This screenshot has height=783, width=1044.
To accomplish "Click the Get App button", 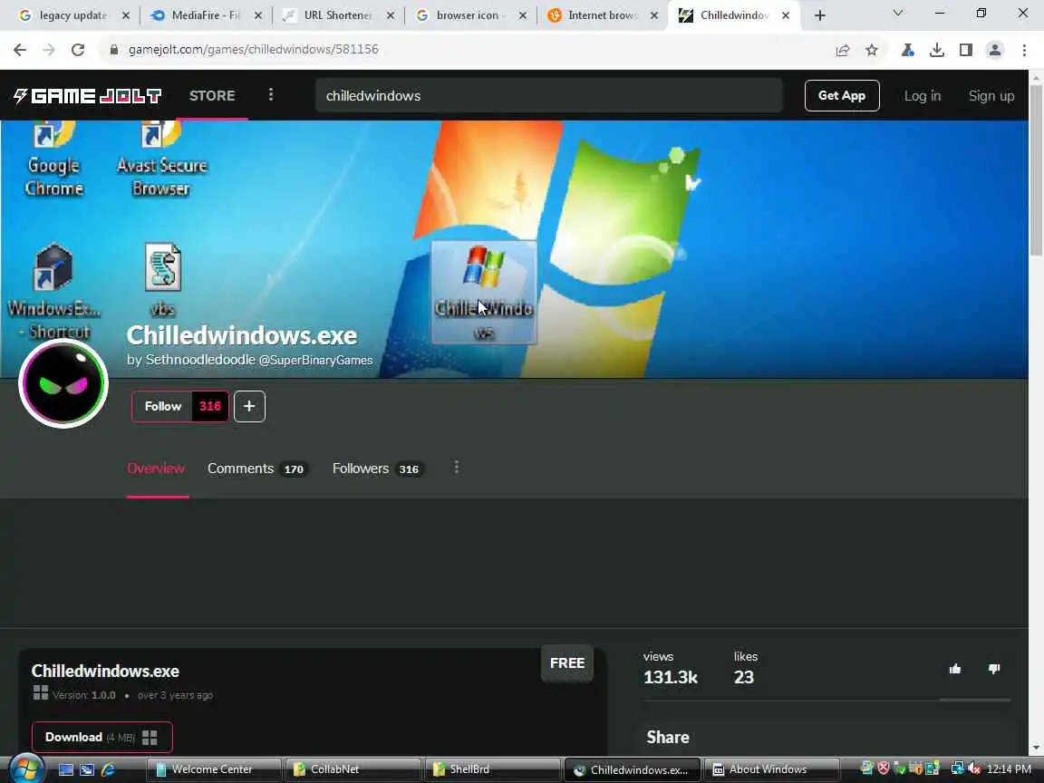I will coord(842,96).
